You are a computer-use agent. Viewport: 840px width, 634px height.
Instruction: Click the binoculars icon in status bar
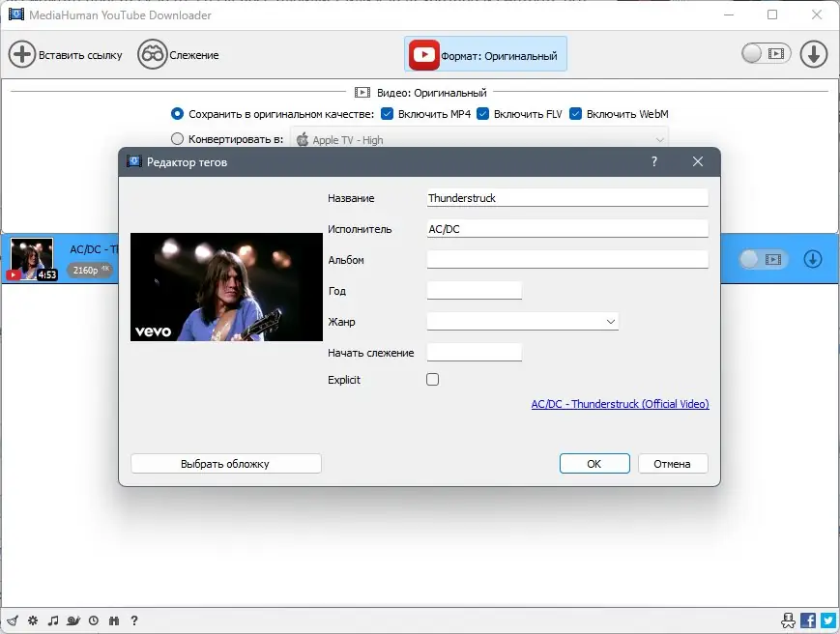(114, 620)
